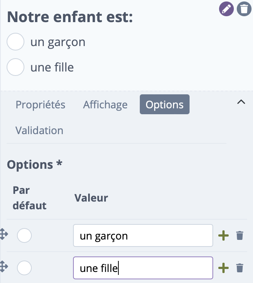Select the 'un garçon' preview radio button
Viewport: 253px width, 283px height.
pyautogui.click(x=15, y=42)
